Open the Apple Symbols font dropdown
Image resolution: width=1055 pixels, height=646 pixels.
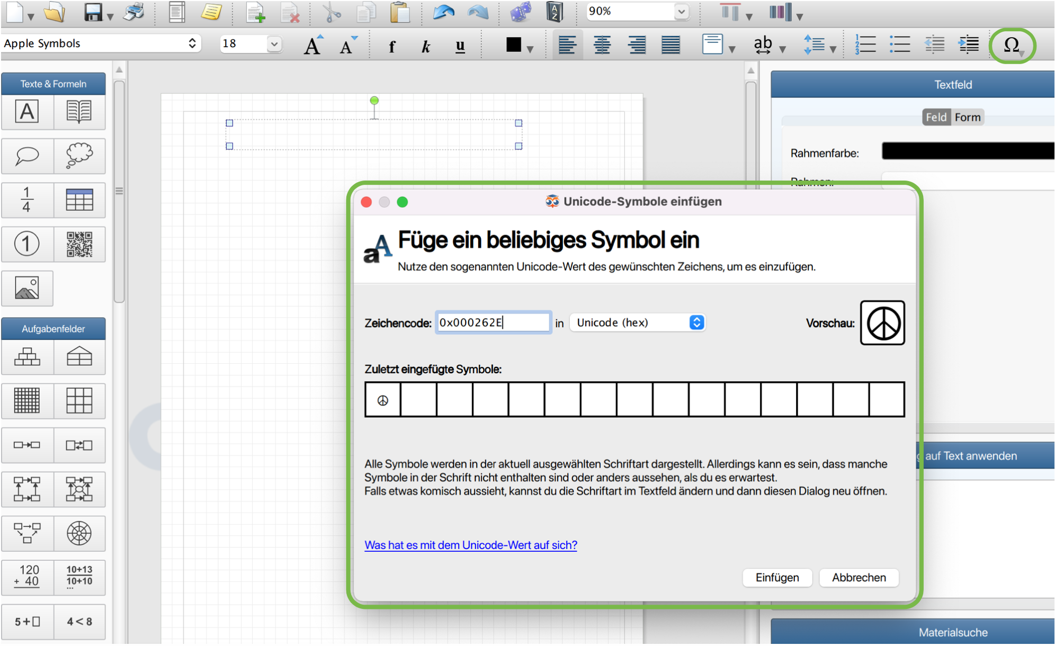tap(101, 43)
